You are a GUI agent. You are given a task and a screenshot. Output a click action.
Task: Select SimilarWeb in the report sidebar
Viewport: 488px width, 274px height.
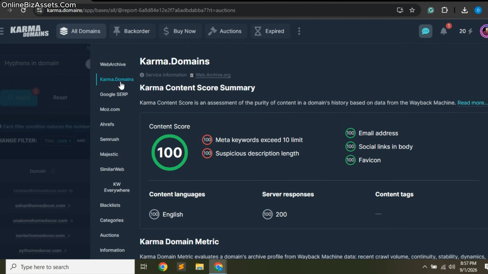112,169
